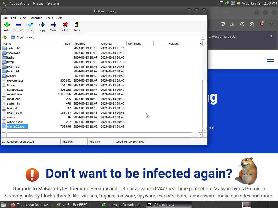Open Firefox account profile icon
Viewport: 278px width, 208px height.
(x=242, y=24)
